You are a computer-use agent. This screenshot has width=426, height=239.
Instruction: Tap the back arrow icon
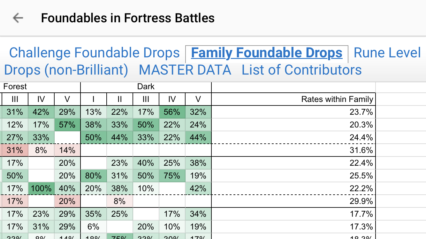[x=18, y=18]
